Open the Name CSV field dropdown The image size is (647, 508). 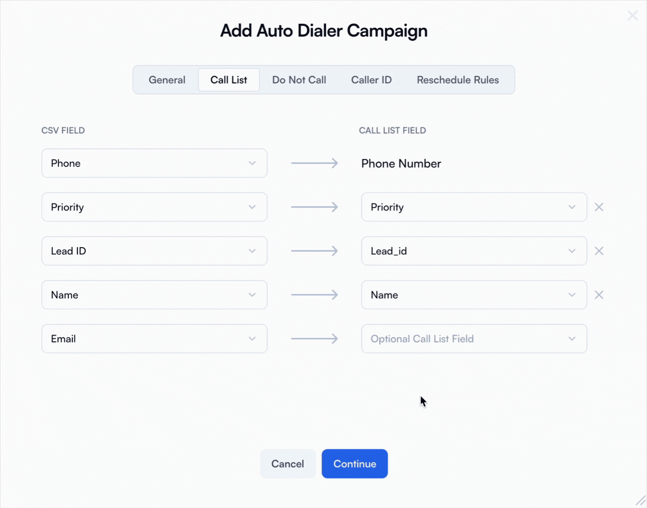(x=154, y=295)
